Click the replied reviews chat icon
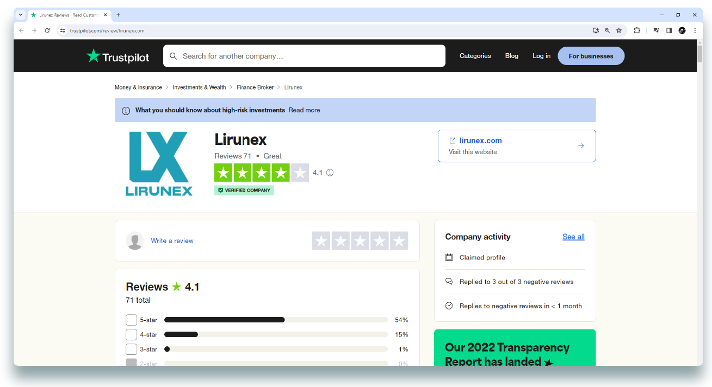The height and width of the screenshot is (387, 712). click(449, 282)
